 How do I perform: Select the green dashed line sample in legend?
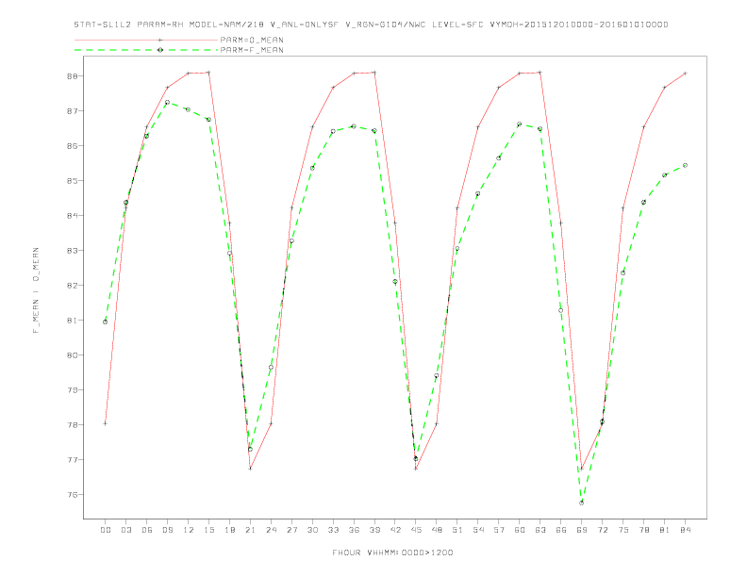[x=146, y=50]
